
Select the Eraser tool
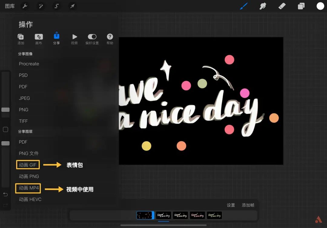click(x=282, y=6)
